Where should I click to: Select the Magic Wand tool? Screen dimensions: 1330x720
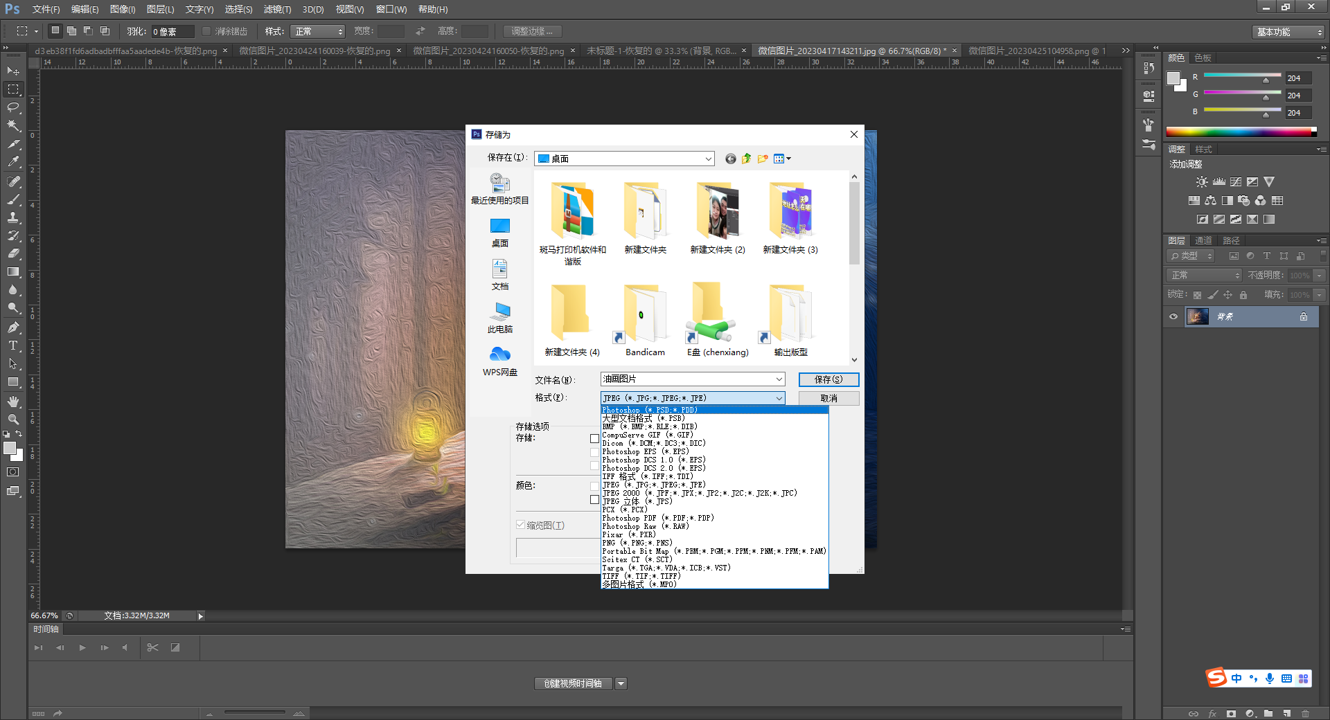(x=13, y=125)
